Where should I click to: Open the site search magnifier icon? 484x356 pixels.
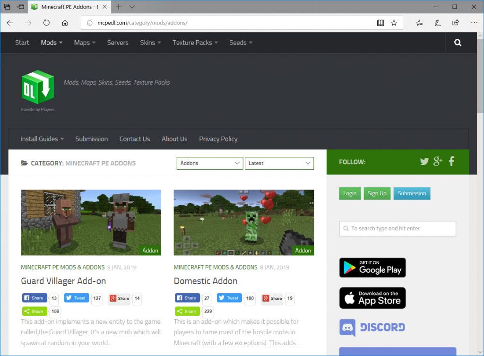click(458, 43)
